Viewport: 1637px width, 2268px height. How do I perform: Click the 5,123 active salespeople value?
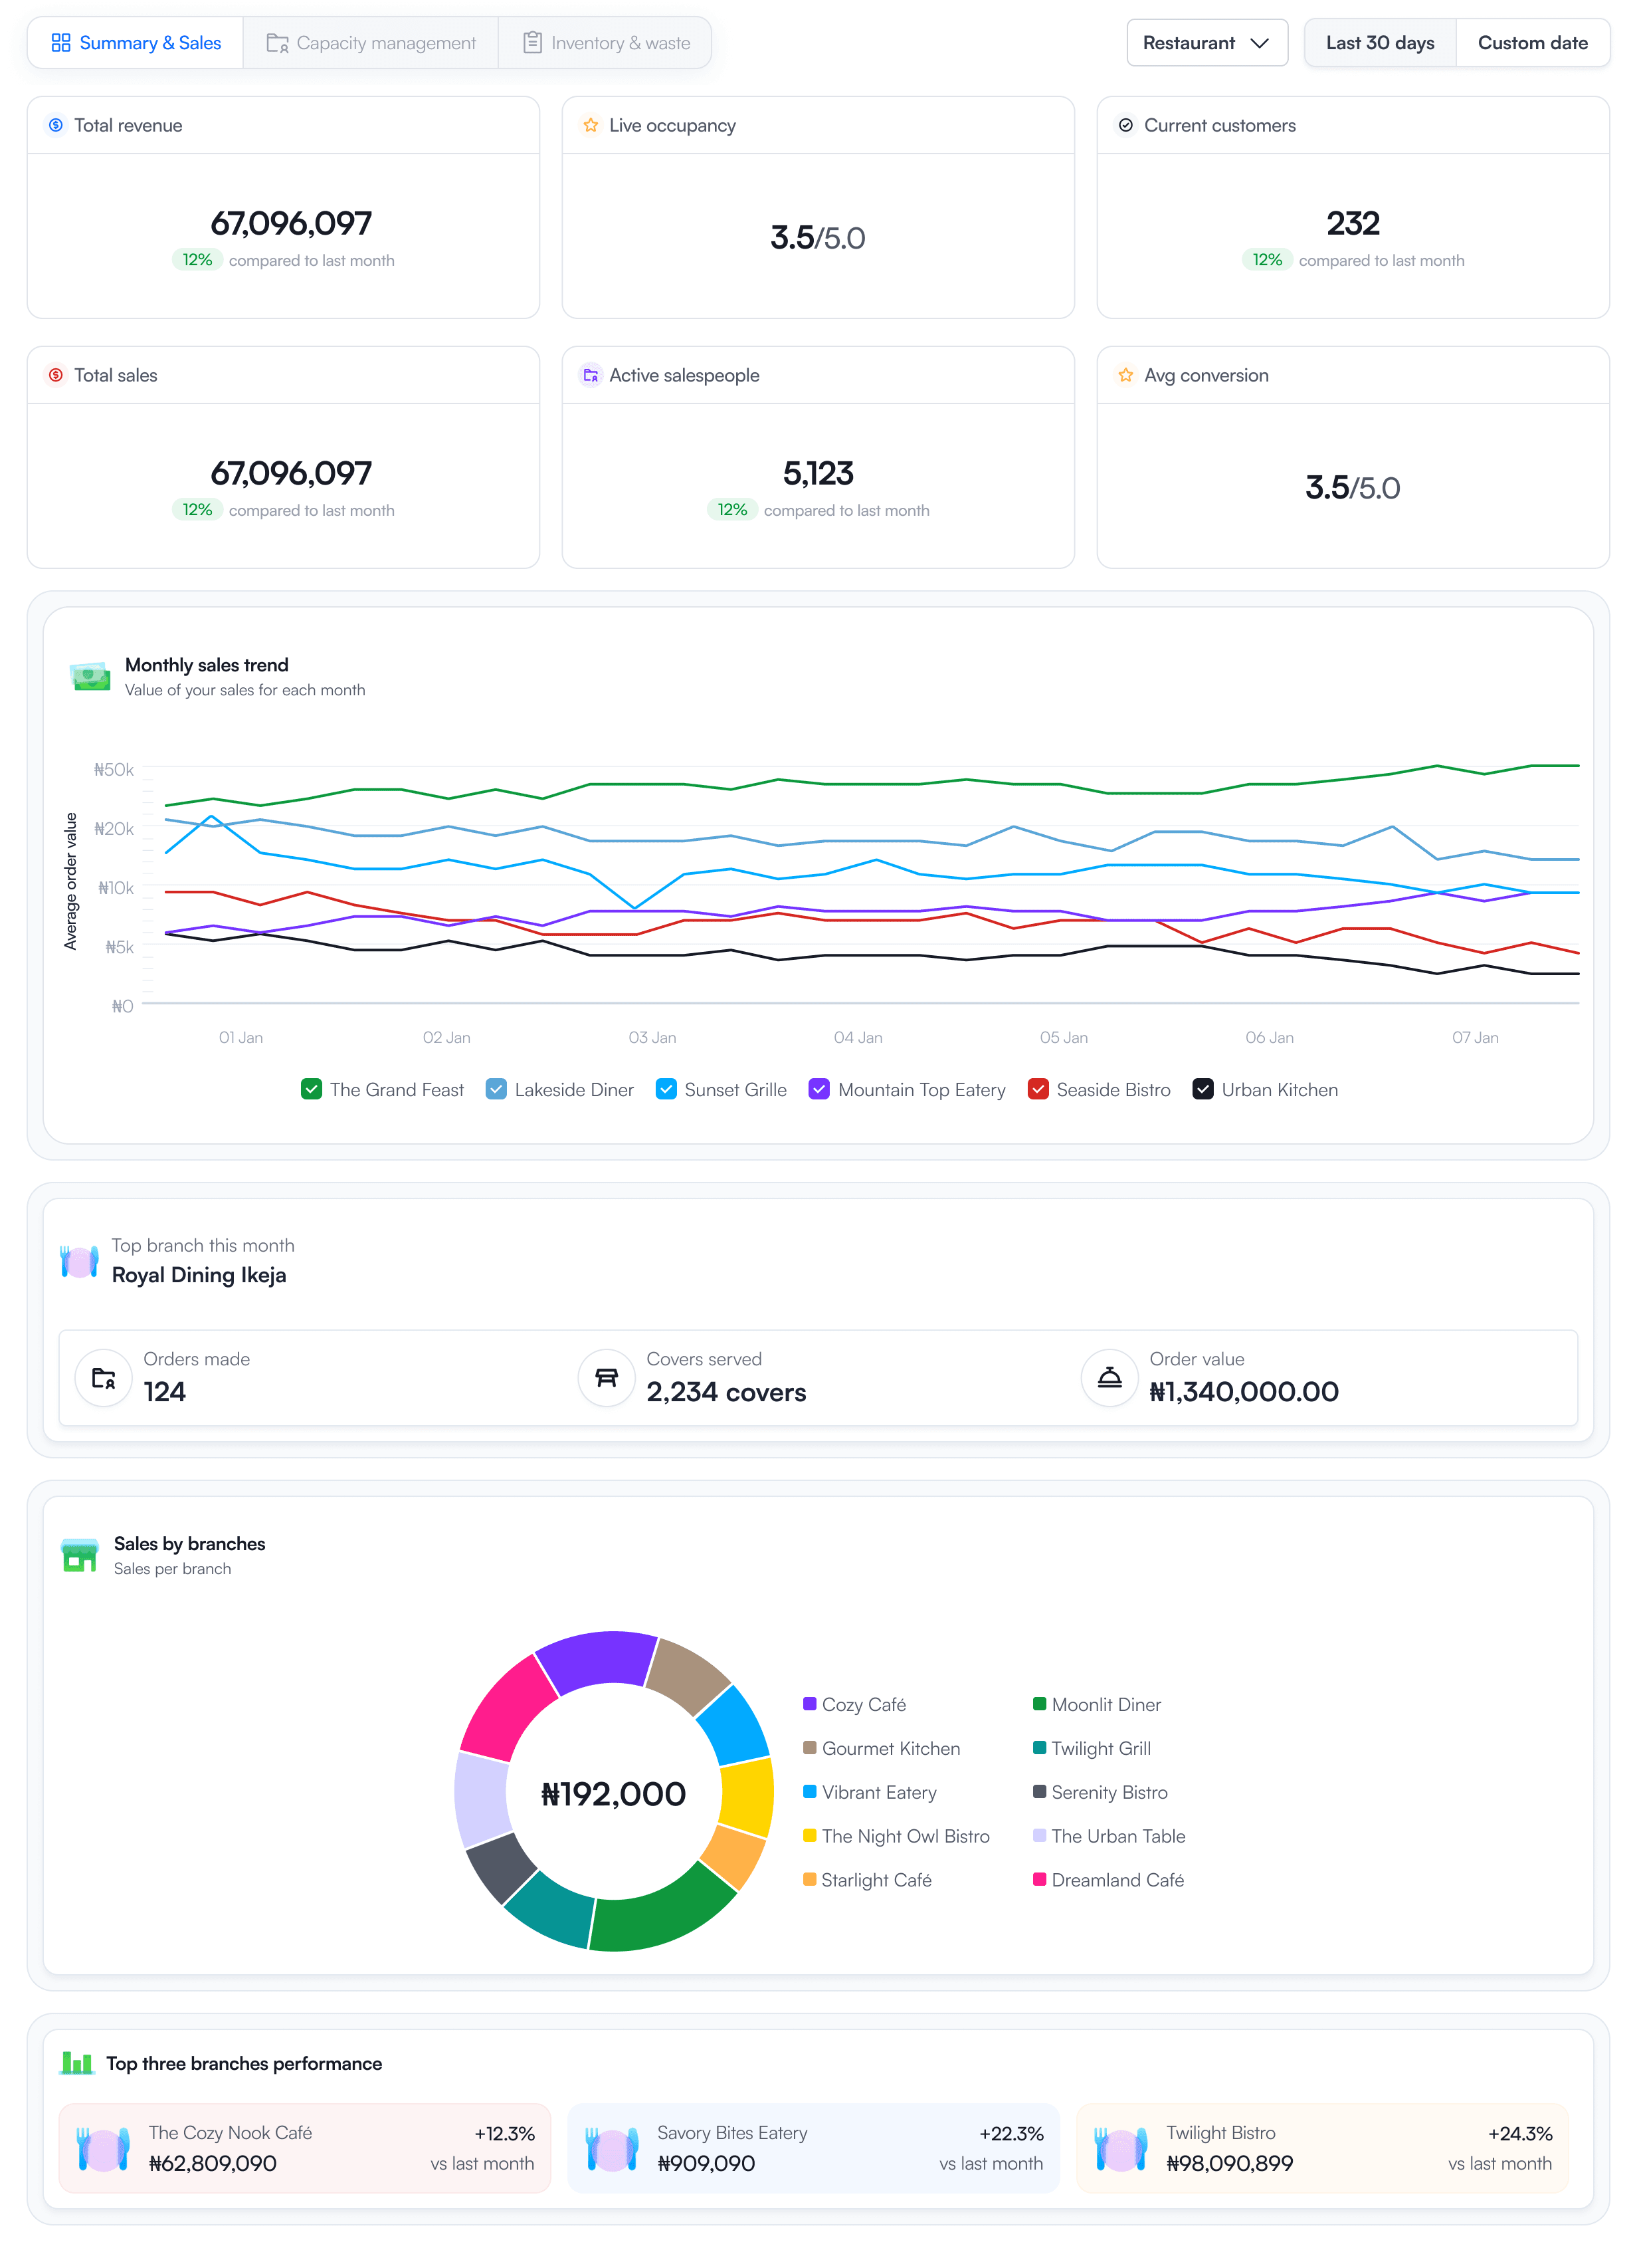pyautogui.click(x=817, y=473)
